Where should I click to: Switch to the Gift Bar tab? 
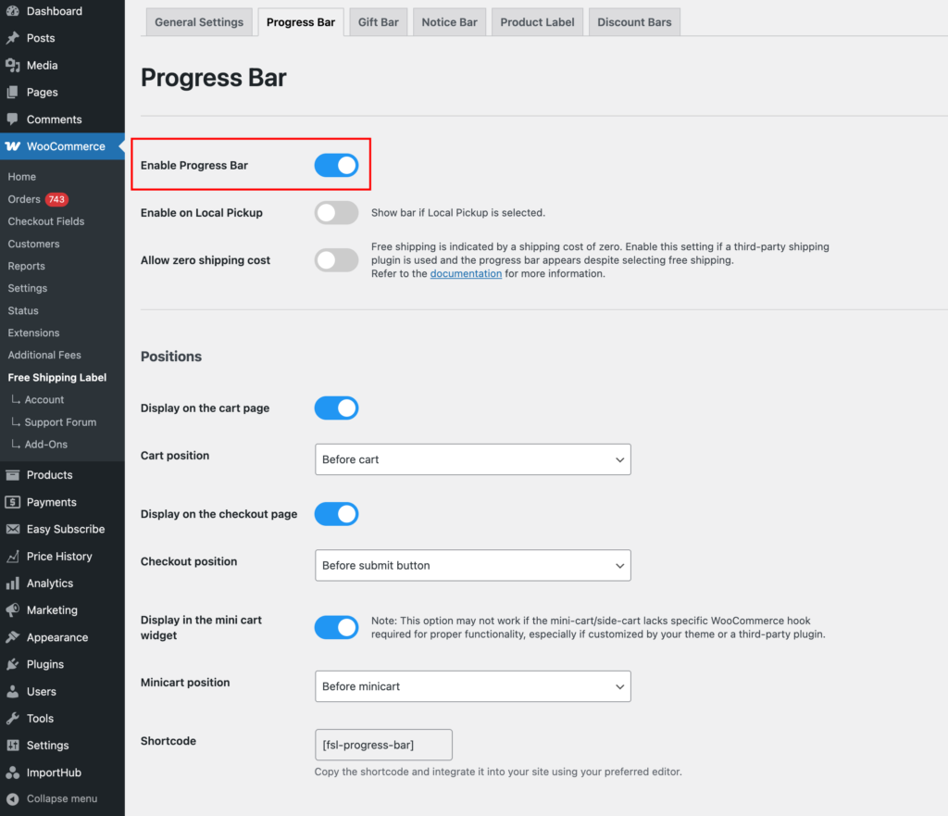(378, 22)
